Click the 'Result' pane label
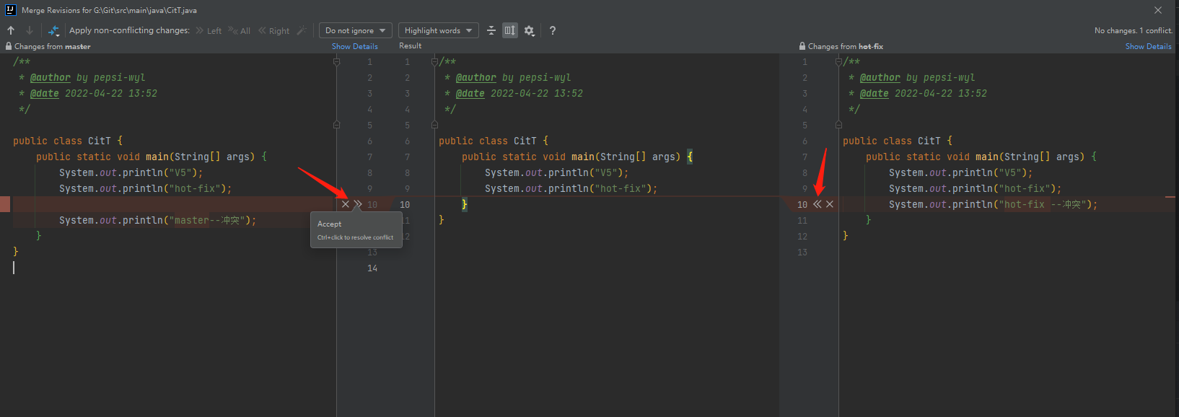This screenshot has width=1179, height=417. (410, 45)
